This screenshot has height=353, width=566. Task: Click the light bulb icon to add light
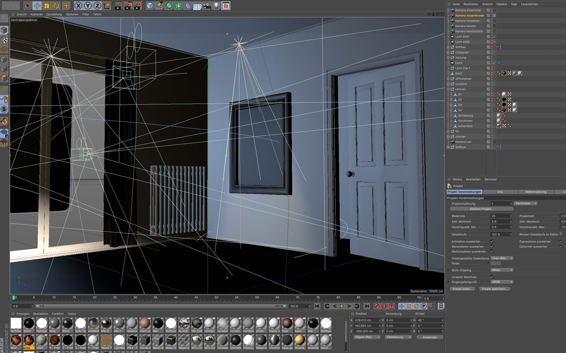[x=216, y=6]
